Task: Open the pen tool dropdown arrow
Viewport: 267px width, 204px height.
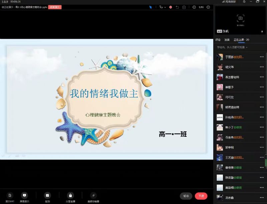Action: 165,7
